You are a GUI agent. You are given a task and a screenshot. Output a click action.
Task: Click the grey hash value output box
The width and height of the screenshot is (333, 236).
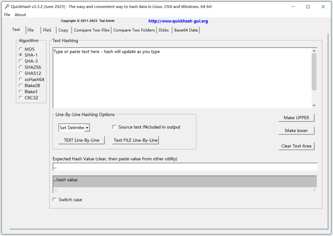click(185, 181)
